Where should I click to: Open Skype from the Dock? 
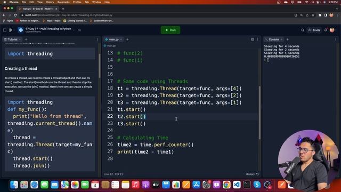click(x=257, y=185)
